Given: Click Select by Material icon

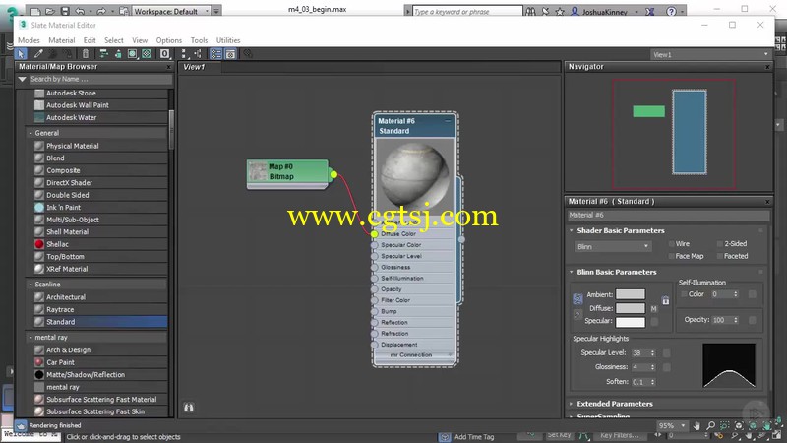Looking at the screenshot, I should 248,54.
